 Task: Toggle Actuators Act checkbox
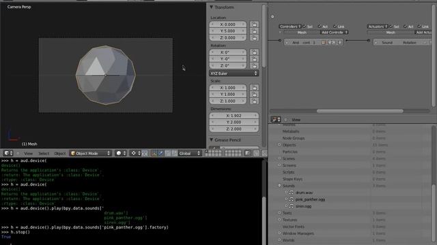[405, 27]
